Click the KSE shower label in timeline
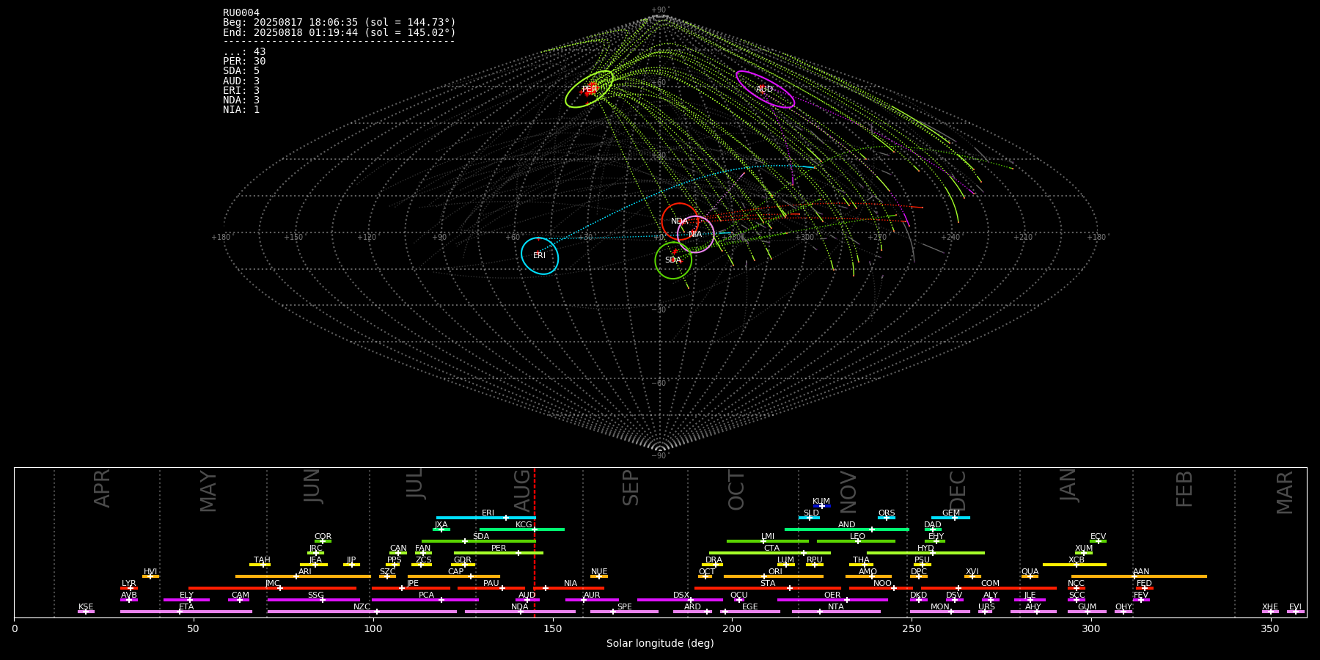The width and height of the screenshot is (1320, 660). pos(86,607)
